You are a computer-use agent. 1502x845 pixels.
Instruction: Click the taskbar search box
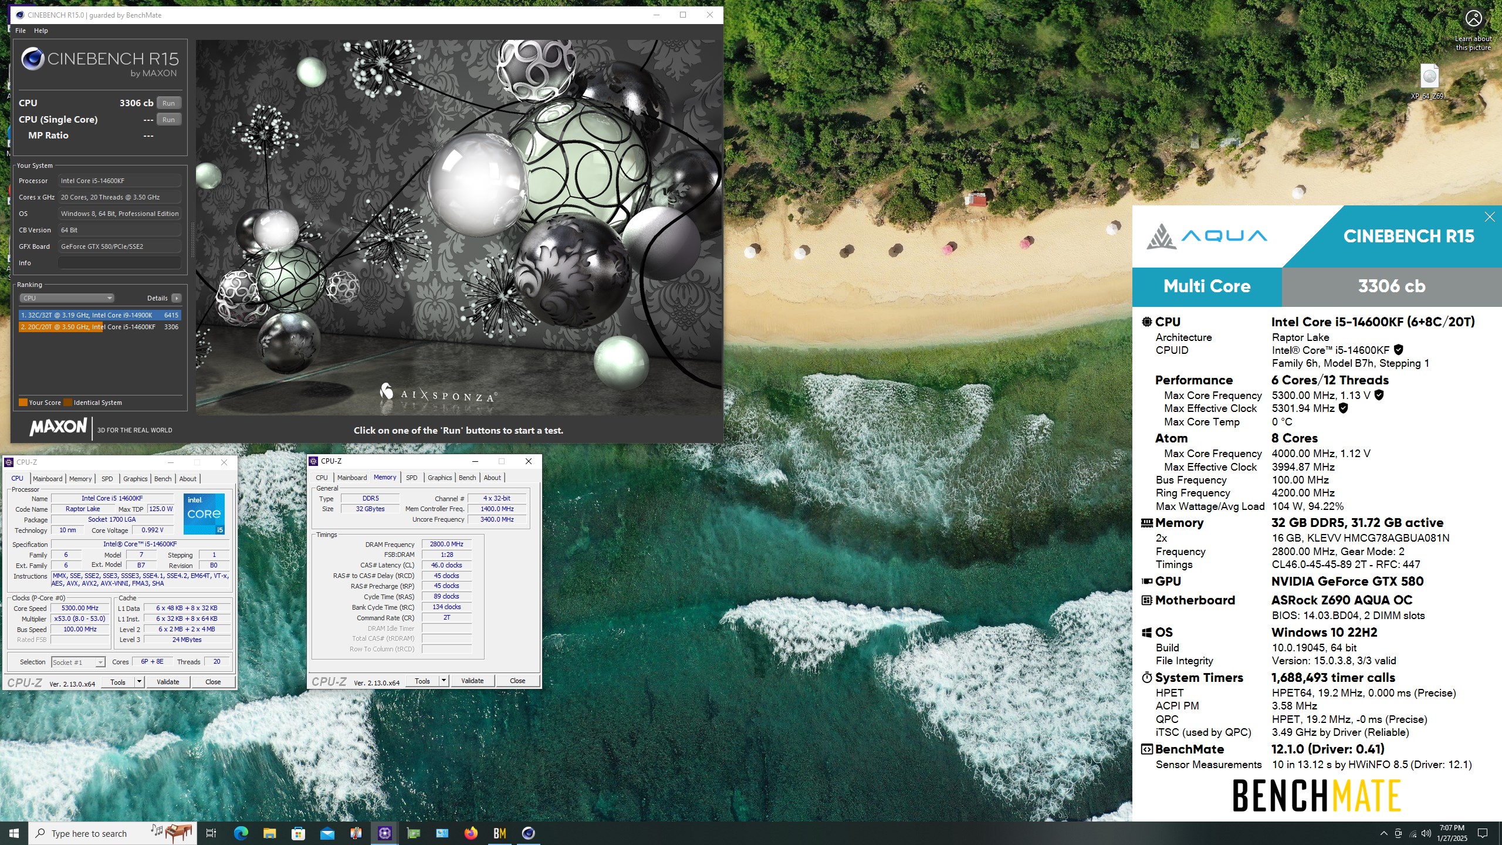pos(113,833)
